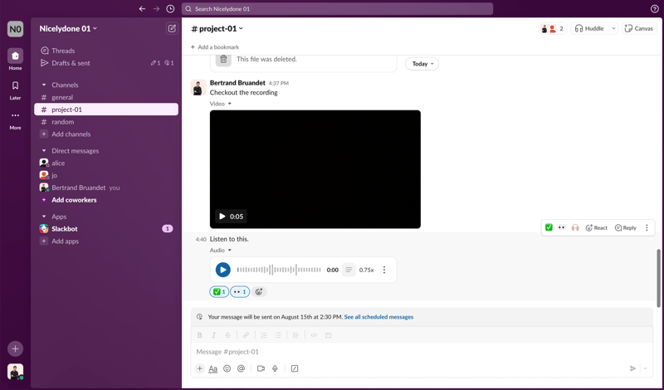The width and height of the screenshot is (664, 390).
Task: Open the Canvas button
Action: [x=639, y=28]
